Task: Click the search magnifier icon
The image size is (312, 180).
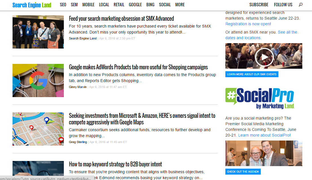Action: (301, 5)
